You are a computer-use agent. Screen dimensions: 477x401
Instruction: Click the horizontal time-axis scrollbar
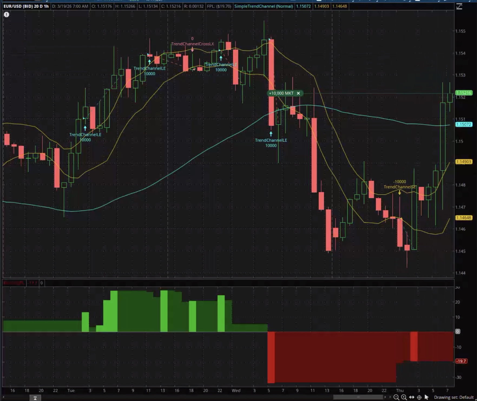click(x=358, y=397)
